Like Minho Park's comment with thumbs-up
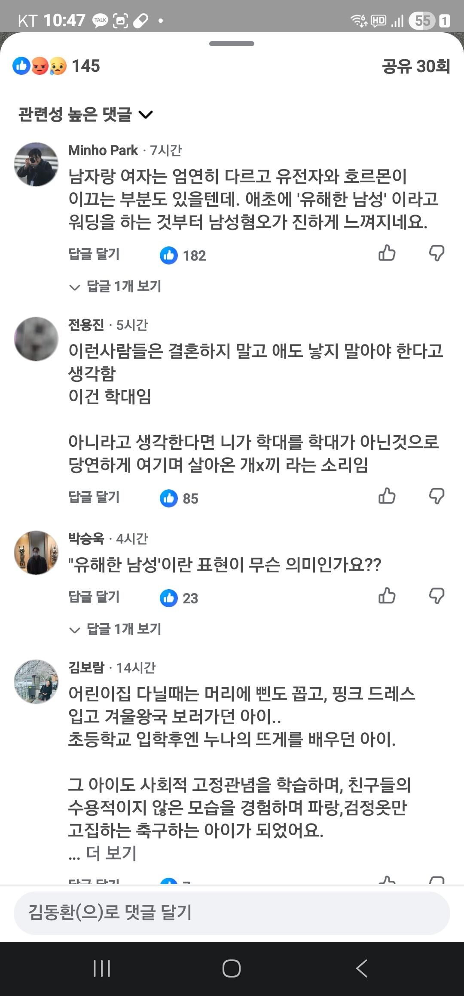Screen dimensions: 464x996 pos(387,253)
